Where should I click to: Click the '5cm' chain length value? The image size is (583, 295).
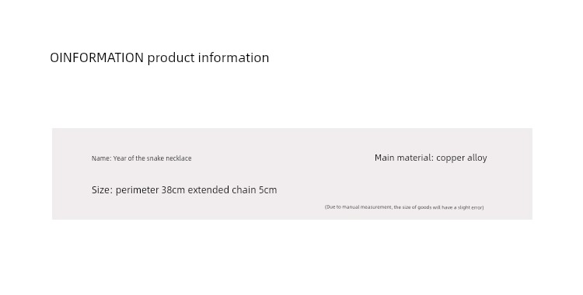pyautogui.click(x=268, y=190)
